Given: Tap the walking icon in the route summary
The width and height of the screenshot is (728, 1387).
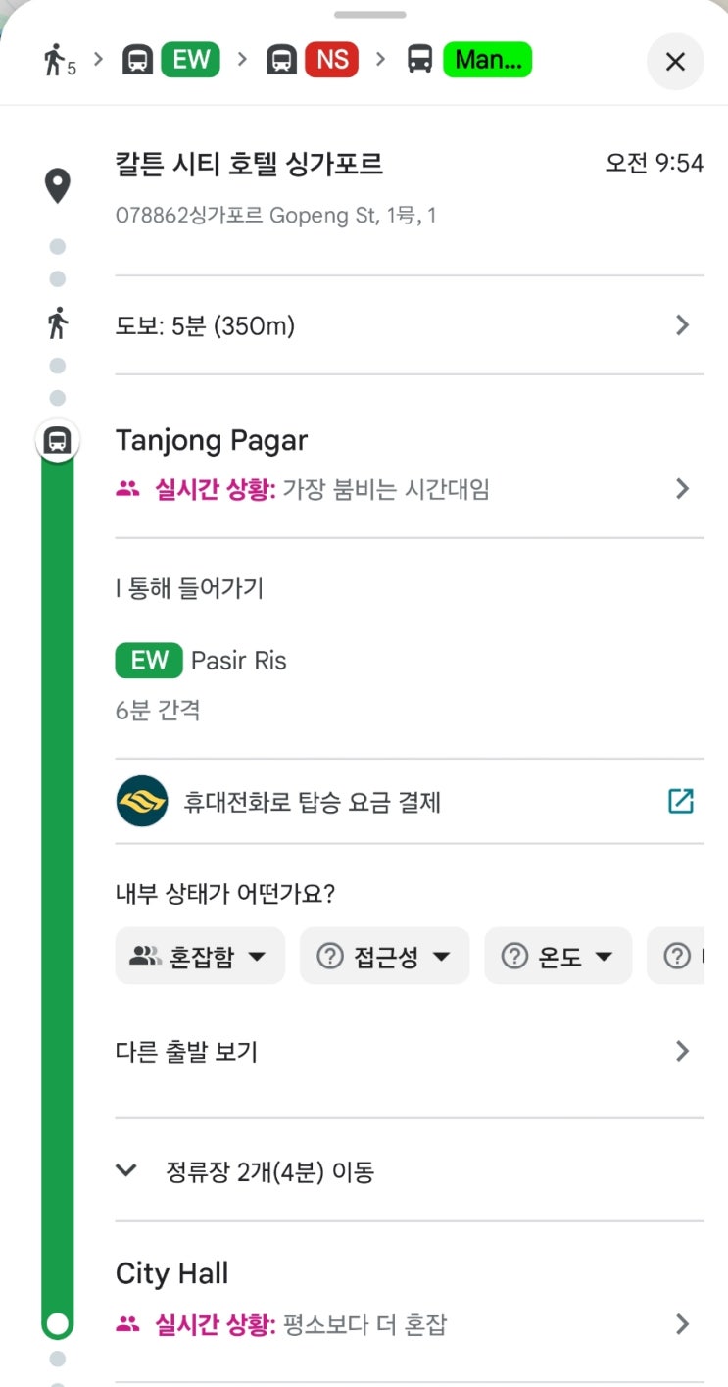Looking at the screenshot, I should pyautogui.click(x=55, y=61).
